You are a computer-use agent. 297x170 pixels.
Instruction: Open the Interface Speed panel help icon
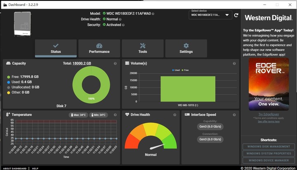[x=234, y=115]
